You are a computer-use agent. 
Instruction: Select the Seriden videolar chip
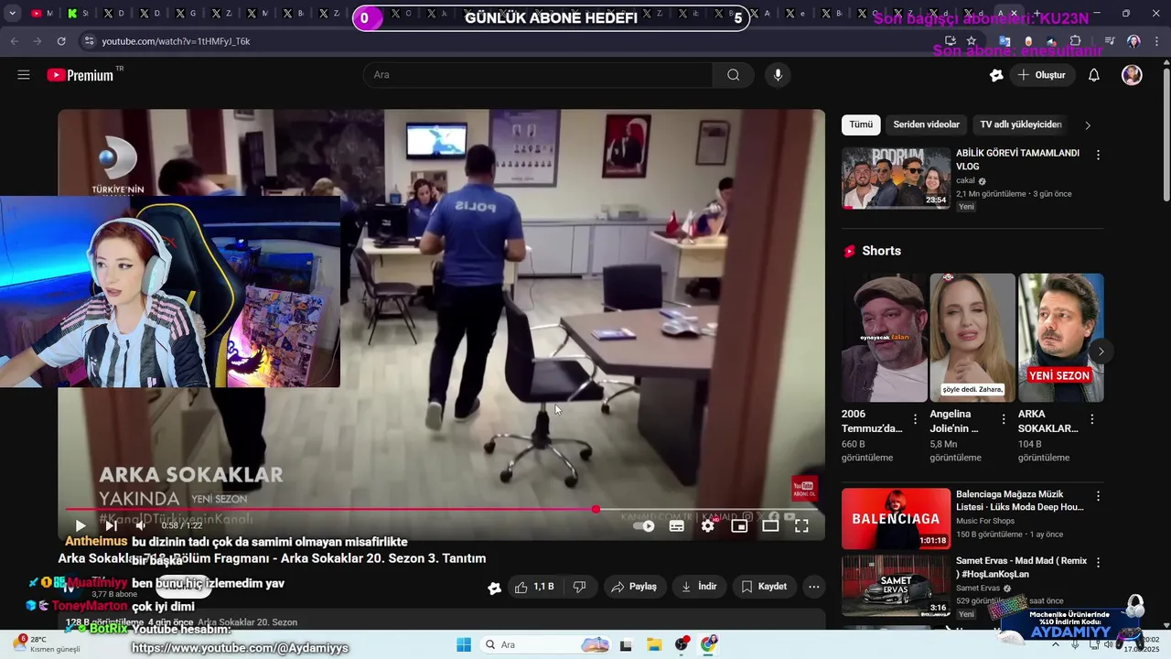926,124
